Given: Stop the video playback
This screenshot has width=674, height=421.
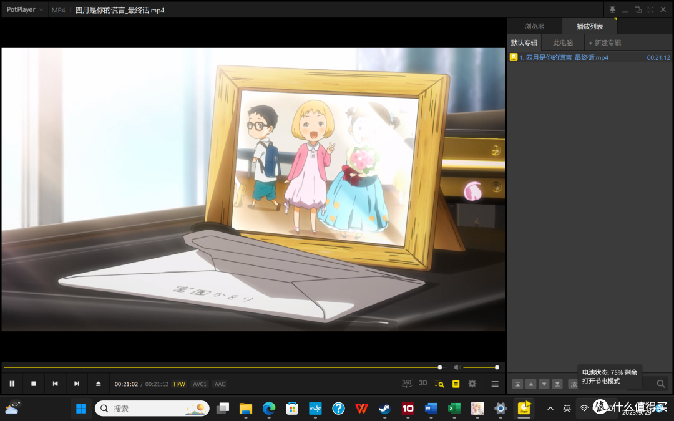Looking at the screenshot, I should 34,384.
